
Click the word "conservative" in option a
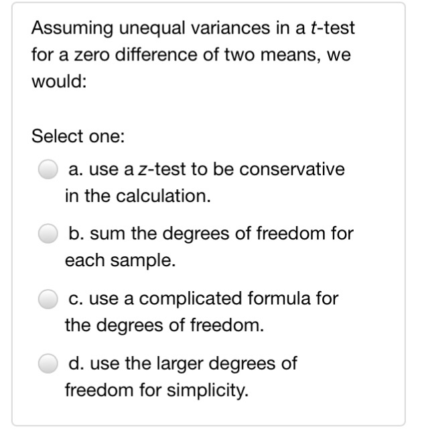[x=292, y=169]
